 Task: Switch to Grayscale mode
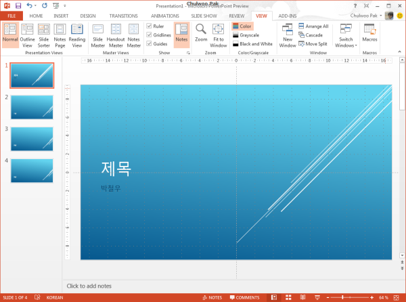pos(246,35)
